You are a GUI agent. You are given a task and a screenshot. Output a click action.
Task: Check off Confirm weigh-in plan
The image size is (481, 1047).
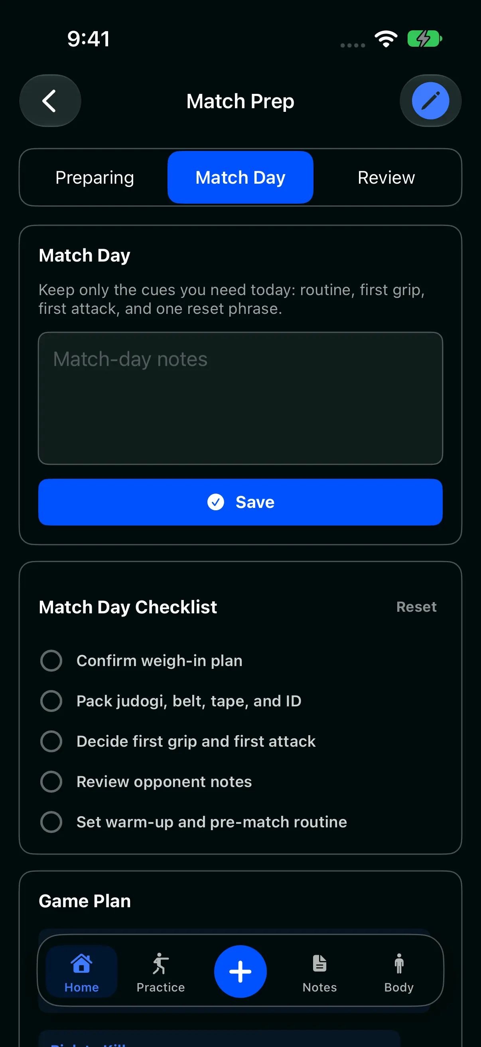point(51,660)
